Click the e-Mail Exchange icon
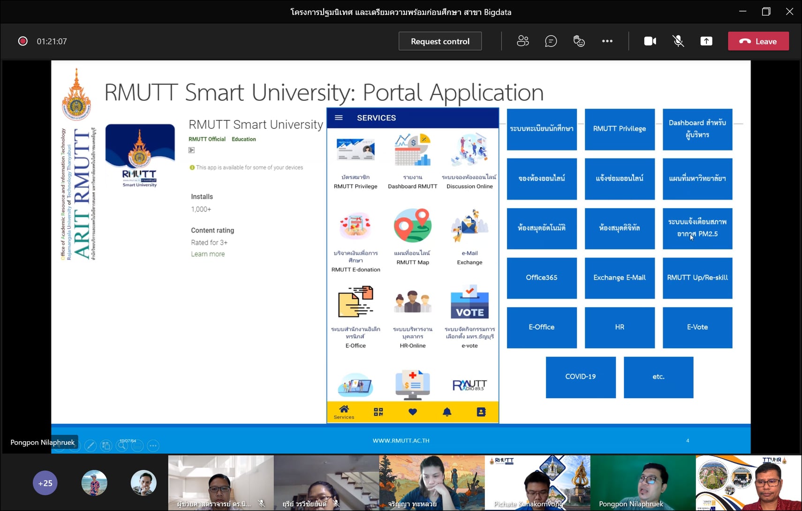 (469, 225)
